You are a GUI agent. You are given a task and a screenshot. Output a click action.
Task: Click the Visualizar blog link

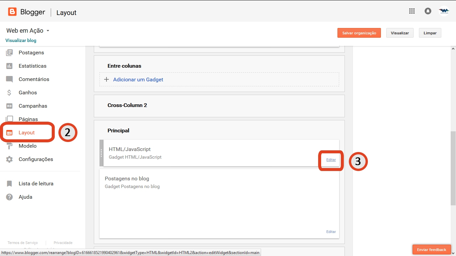click(21, 40)
